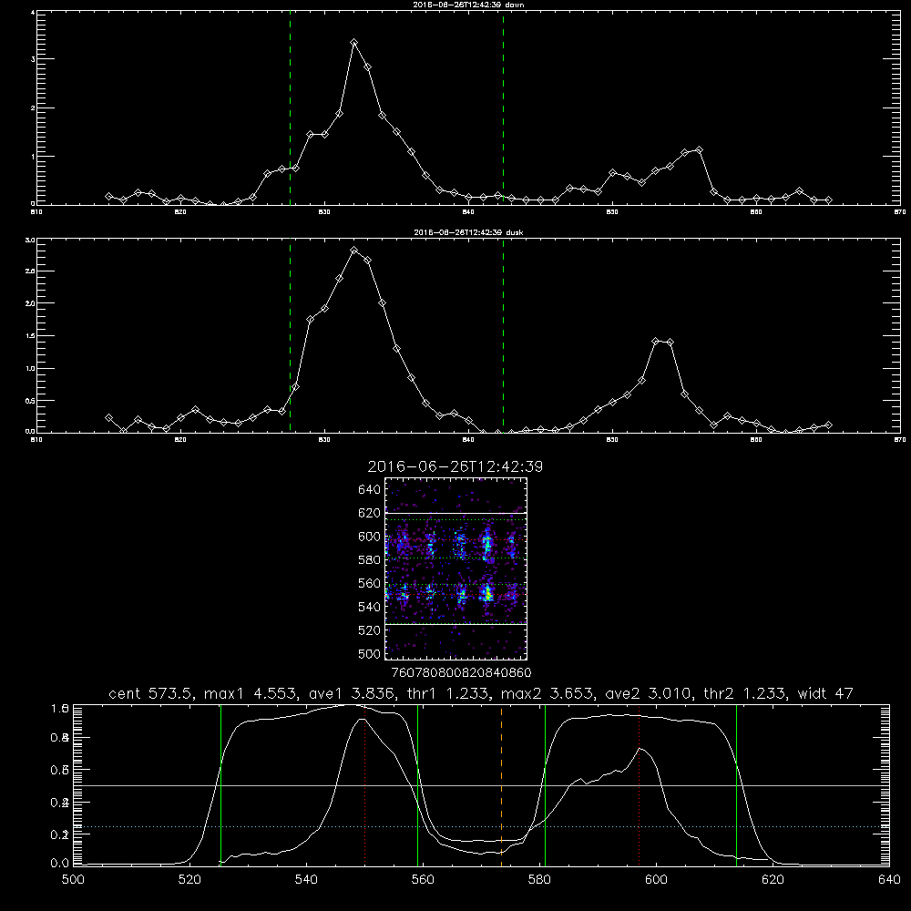The width and height of the screenshot is (911, 911).
Task: Select the small spectrogram image
Action: click(x=455, y=568)
